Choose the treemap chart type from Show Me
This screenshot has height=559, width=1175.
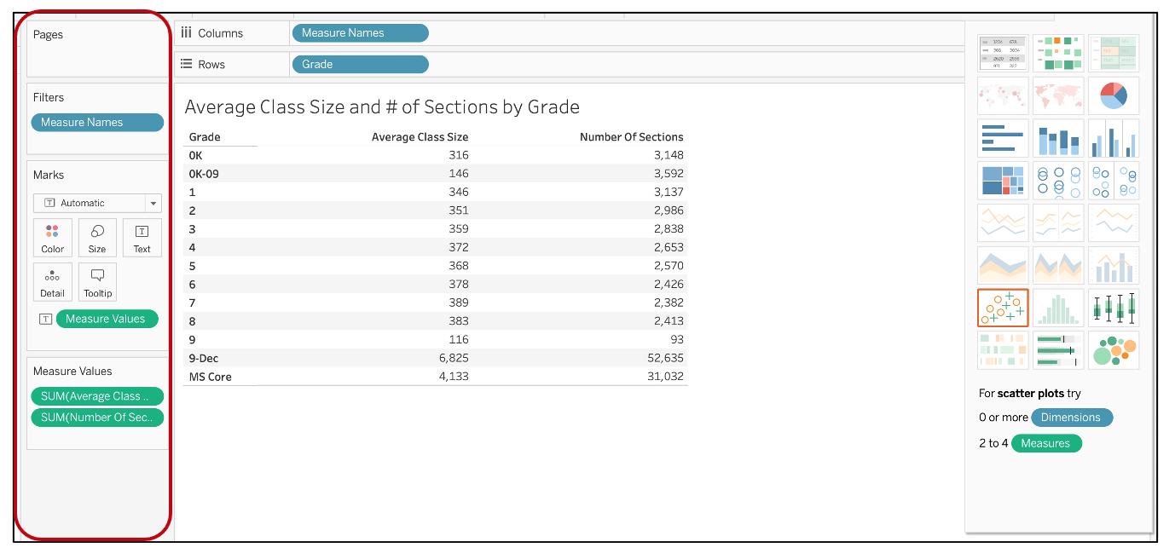pyautogui.click(x=1003, y=180)
